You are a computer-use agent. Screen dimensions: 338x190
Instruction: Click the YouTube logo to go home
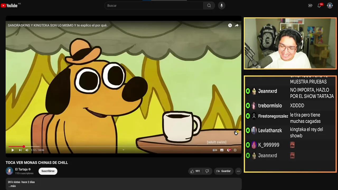click(9, 6)
